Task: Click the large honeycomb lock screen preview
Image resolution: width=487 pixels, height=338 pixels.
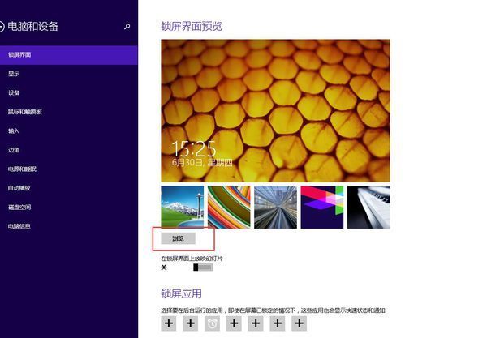Action: (x=275, y=111)
